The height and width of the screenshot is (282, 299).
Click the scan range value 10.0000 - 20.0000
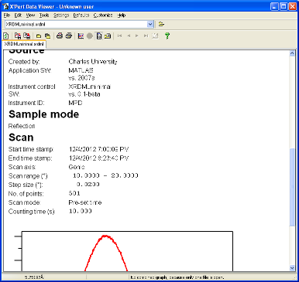pos(105,175)
